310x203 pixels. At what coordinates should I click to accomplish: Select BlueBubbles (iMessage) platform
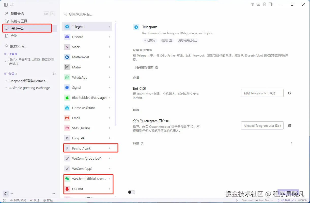coord(87,98)
